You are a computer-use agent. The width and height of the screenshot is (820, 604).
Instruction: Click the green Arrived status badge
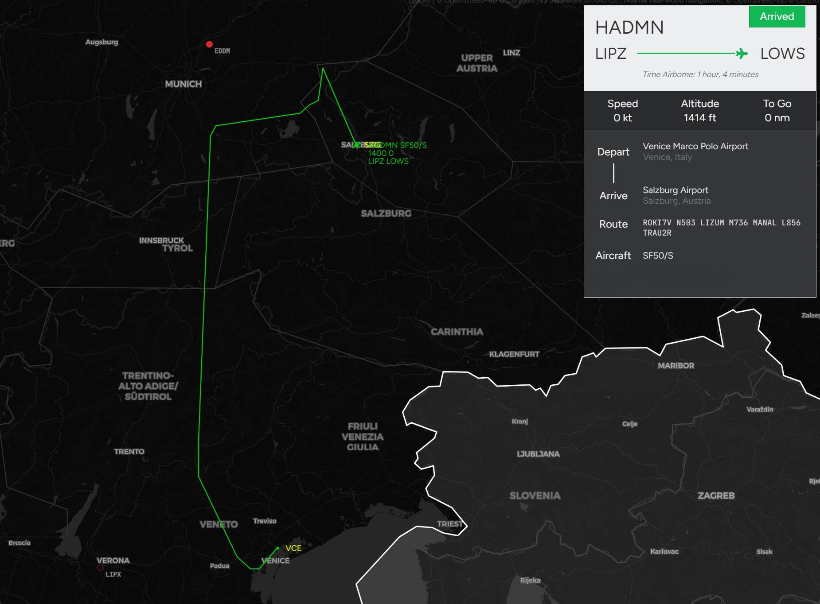click(777, 17)
